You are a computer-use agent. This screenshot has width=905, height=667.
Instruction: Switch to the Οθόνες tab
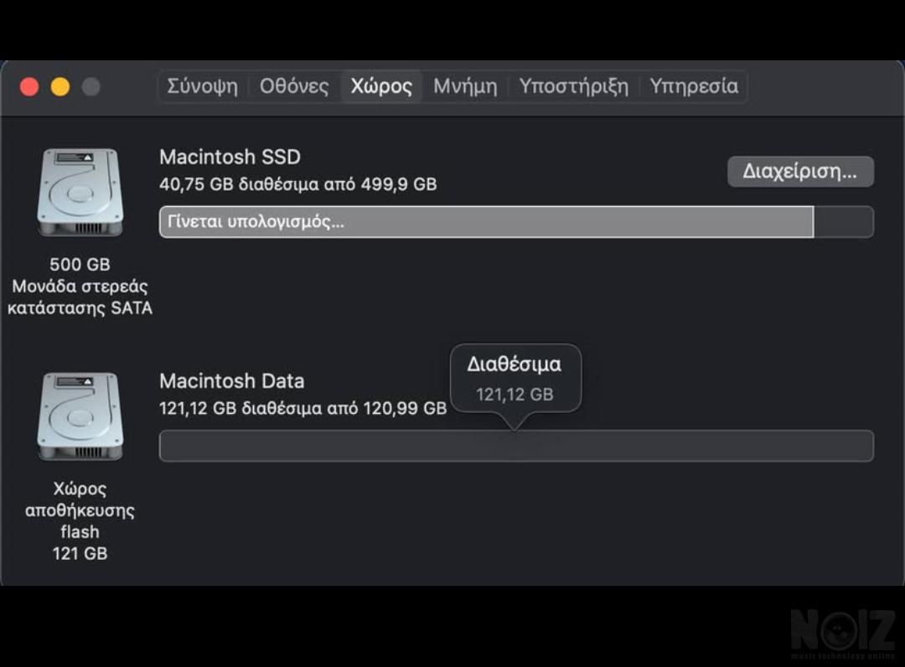point(294,86)
